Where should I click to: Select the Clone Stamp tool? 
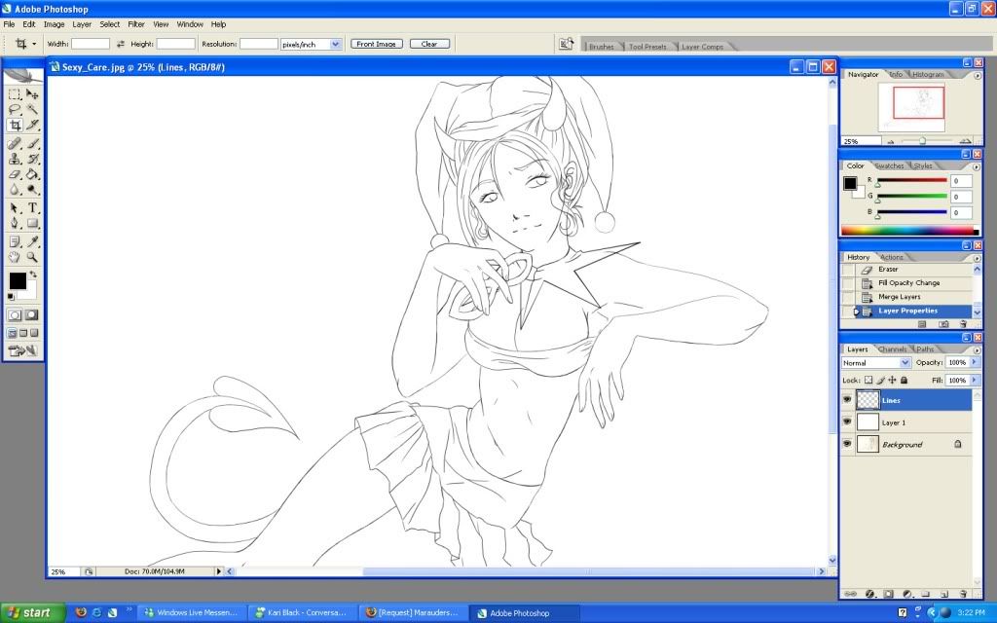click(15, 159)
